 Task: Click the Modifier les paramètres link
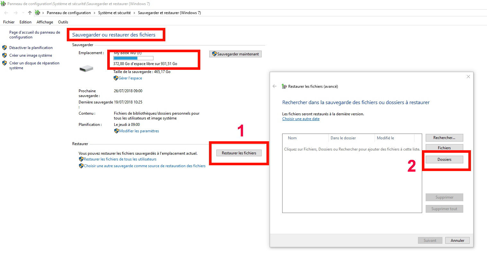(139, 131)
